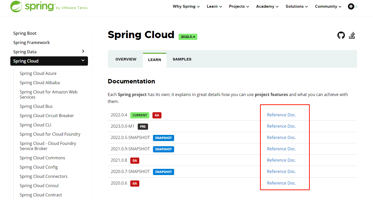Click the gear icon in the theme switch
This screenshot has width=373, height=200.
pyautogui.click(x=350, y=6)
